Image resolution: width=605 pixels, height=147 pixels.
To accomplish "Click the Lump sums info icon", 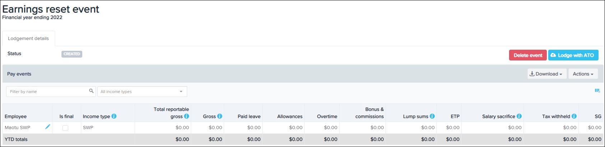I will [x=432, y=116].
